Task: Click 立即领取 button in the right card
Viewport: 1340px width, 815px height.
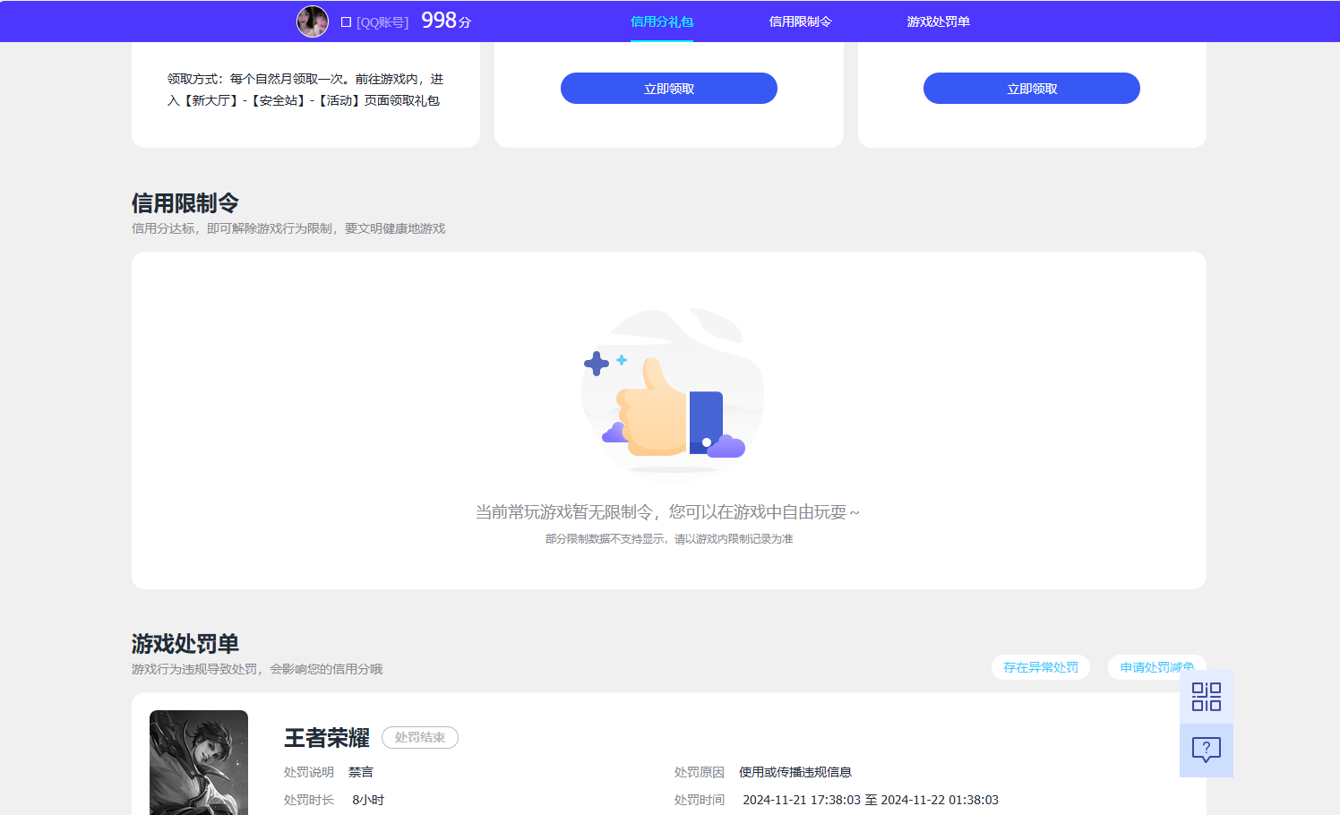Action: point(1032,89)
